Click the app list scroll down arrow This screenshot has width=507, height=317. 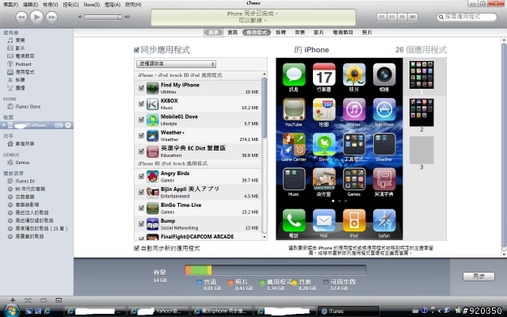click(265, 237)
